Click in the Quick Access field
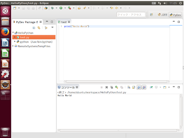 [x=131, y=15]
